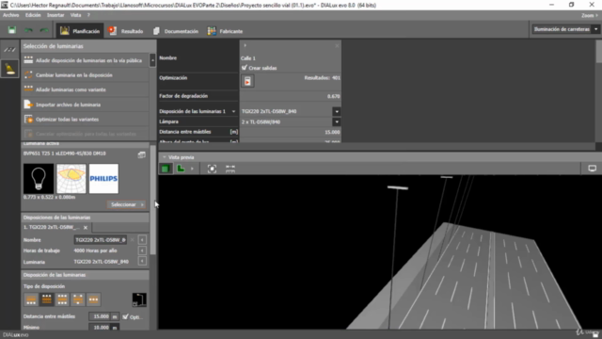Click the green Save icon

(x=12, y=30)
